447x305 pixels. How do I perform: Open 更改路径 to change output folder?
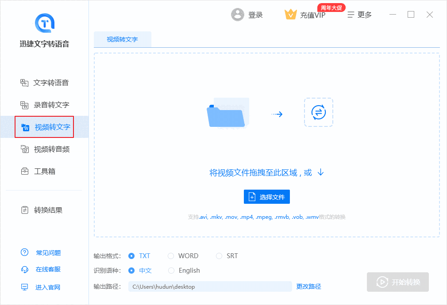[308, 286]
